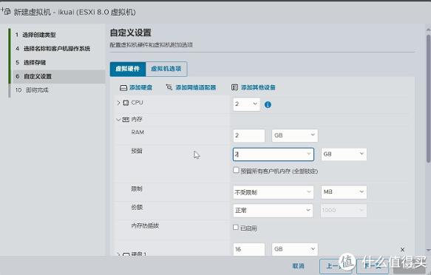Expand the hard disk 1 section
The height and width of the screenshot is (275, 431).
coord(118,254)
